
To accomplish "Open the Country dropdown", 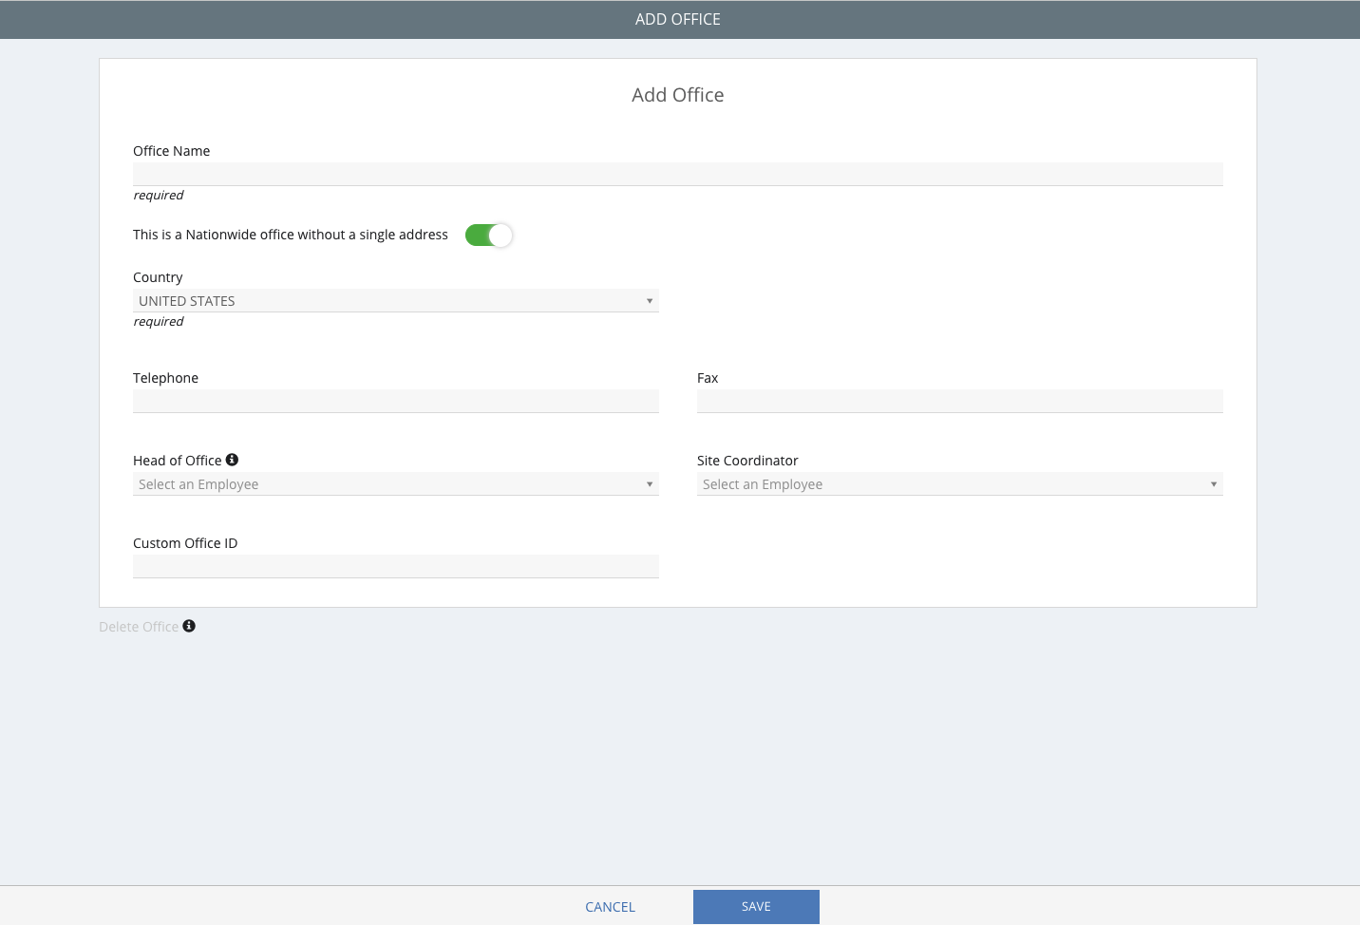I will [396, 301].
